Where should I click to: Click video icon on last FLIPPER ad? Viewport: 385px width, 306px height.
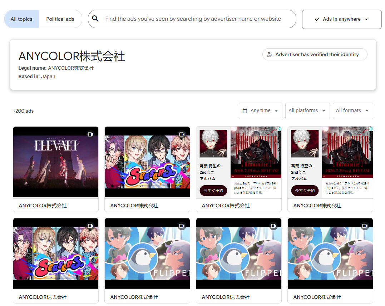point(365,226)
